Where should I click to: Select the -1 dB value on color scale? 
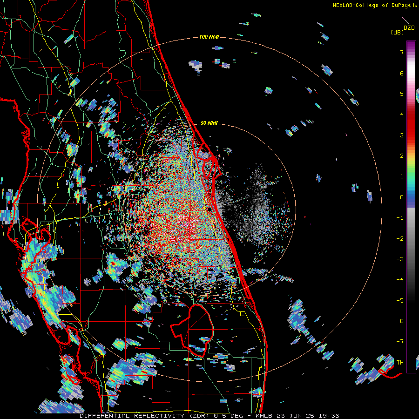[400, 218]
